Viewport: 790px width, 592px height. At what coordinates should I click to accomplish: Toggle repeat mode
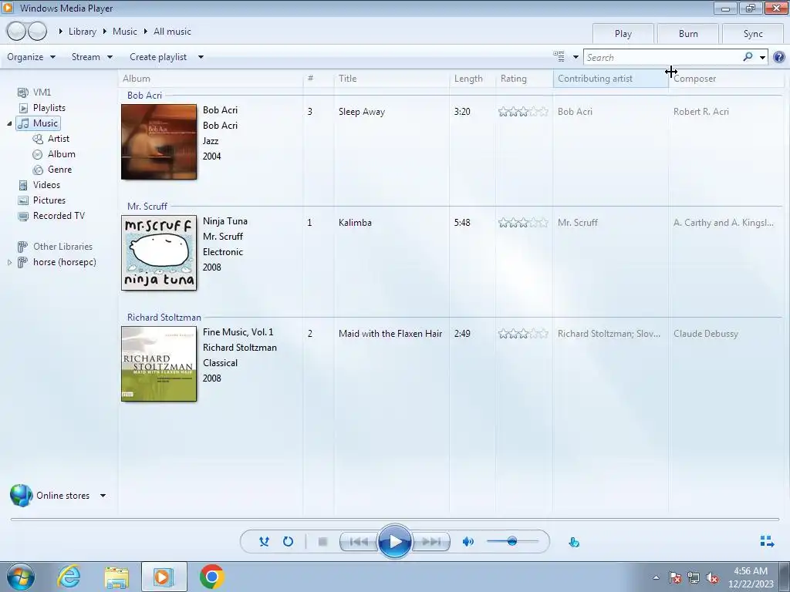(x=289, y=542)
